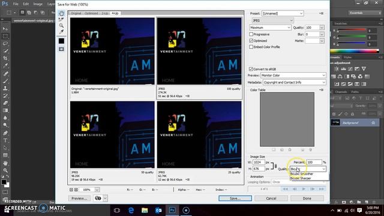The width and height of the screenshot is (384, 216).
Task: Select the Rectangular Marquee tool in Photoshop
Action: 5,36
